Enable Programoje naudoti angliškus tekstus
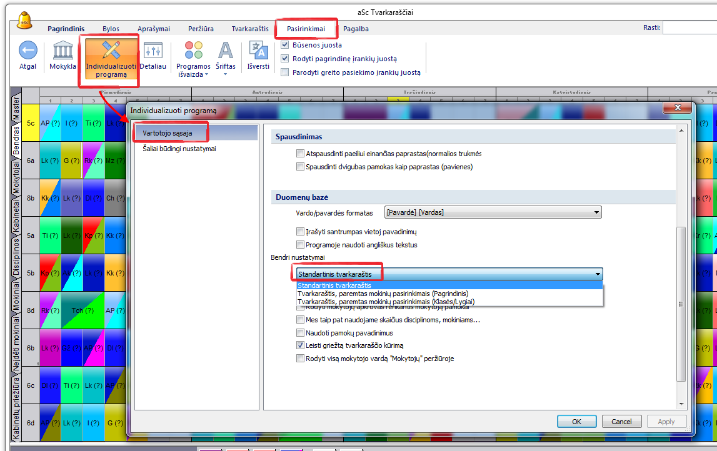717x451 pixels. click(x=301, y=245)
